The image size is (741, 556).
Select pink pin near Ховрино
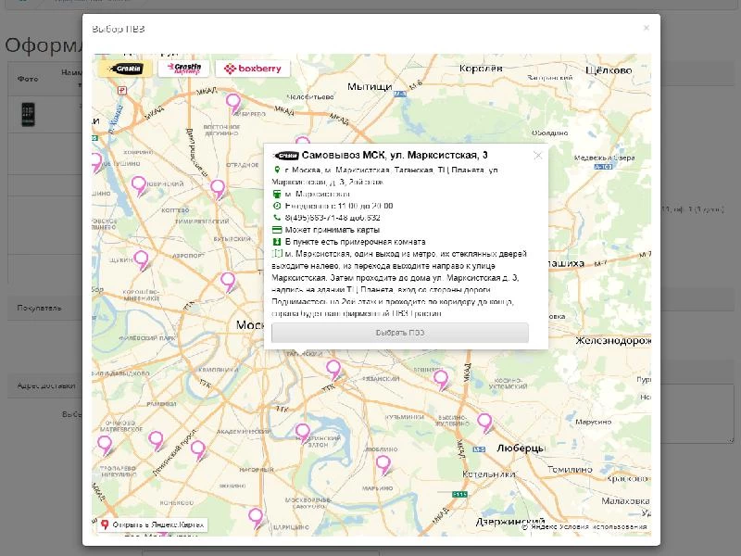(x=138, y=185)
